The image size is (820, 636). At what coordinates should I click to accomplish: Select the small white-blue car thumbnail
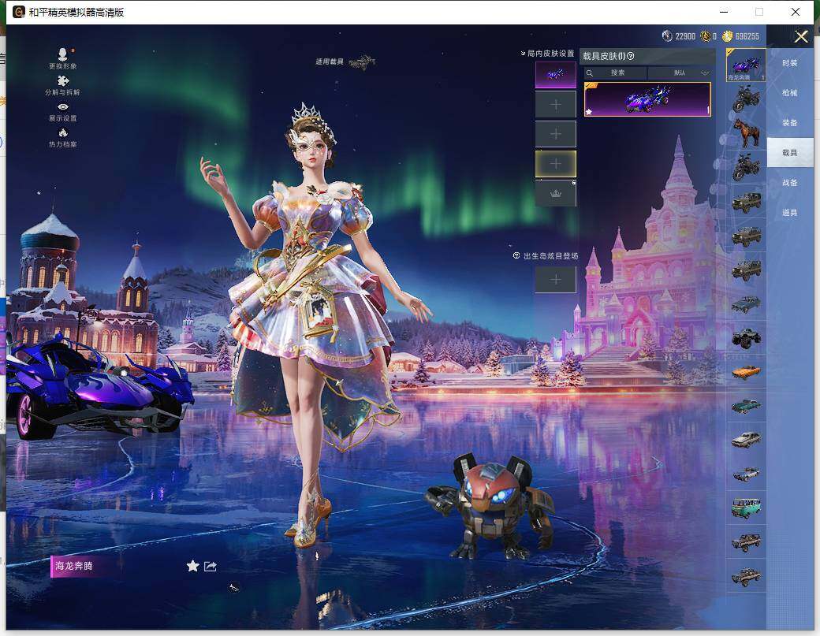point(746,474)
